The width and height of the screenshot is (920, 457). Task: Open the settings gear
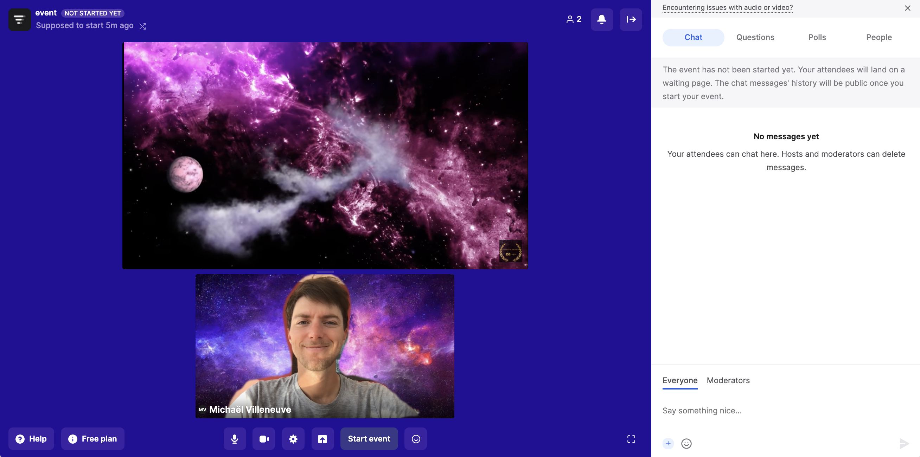point(293,439)
